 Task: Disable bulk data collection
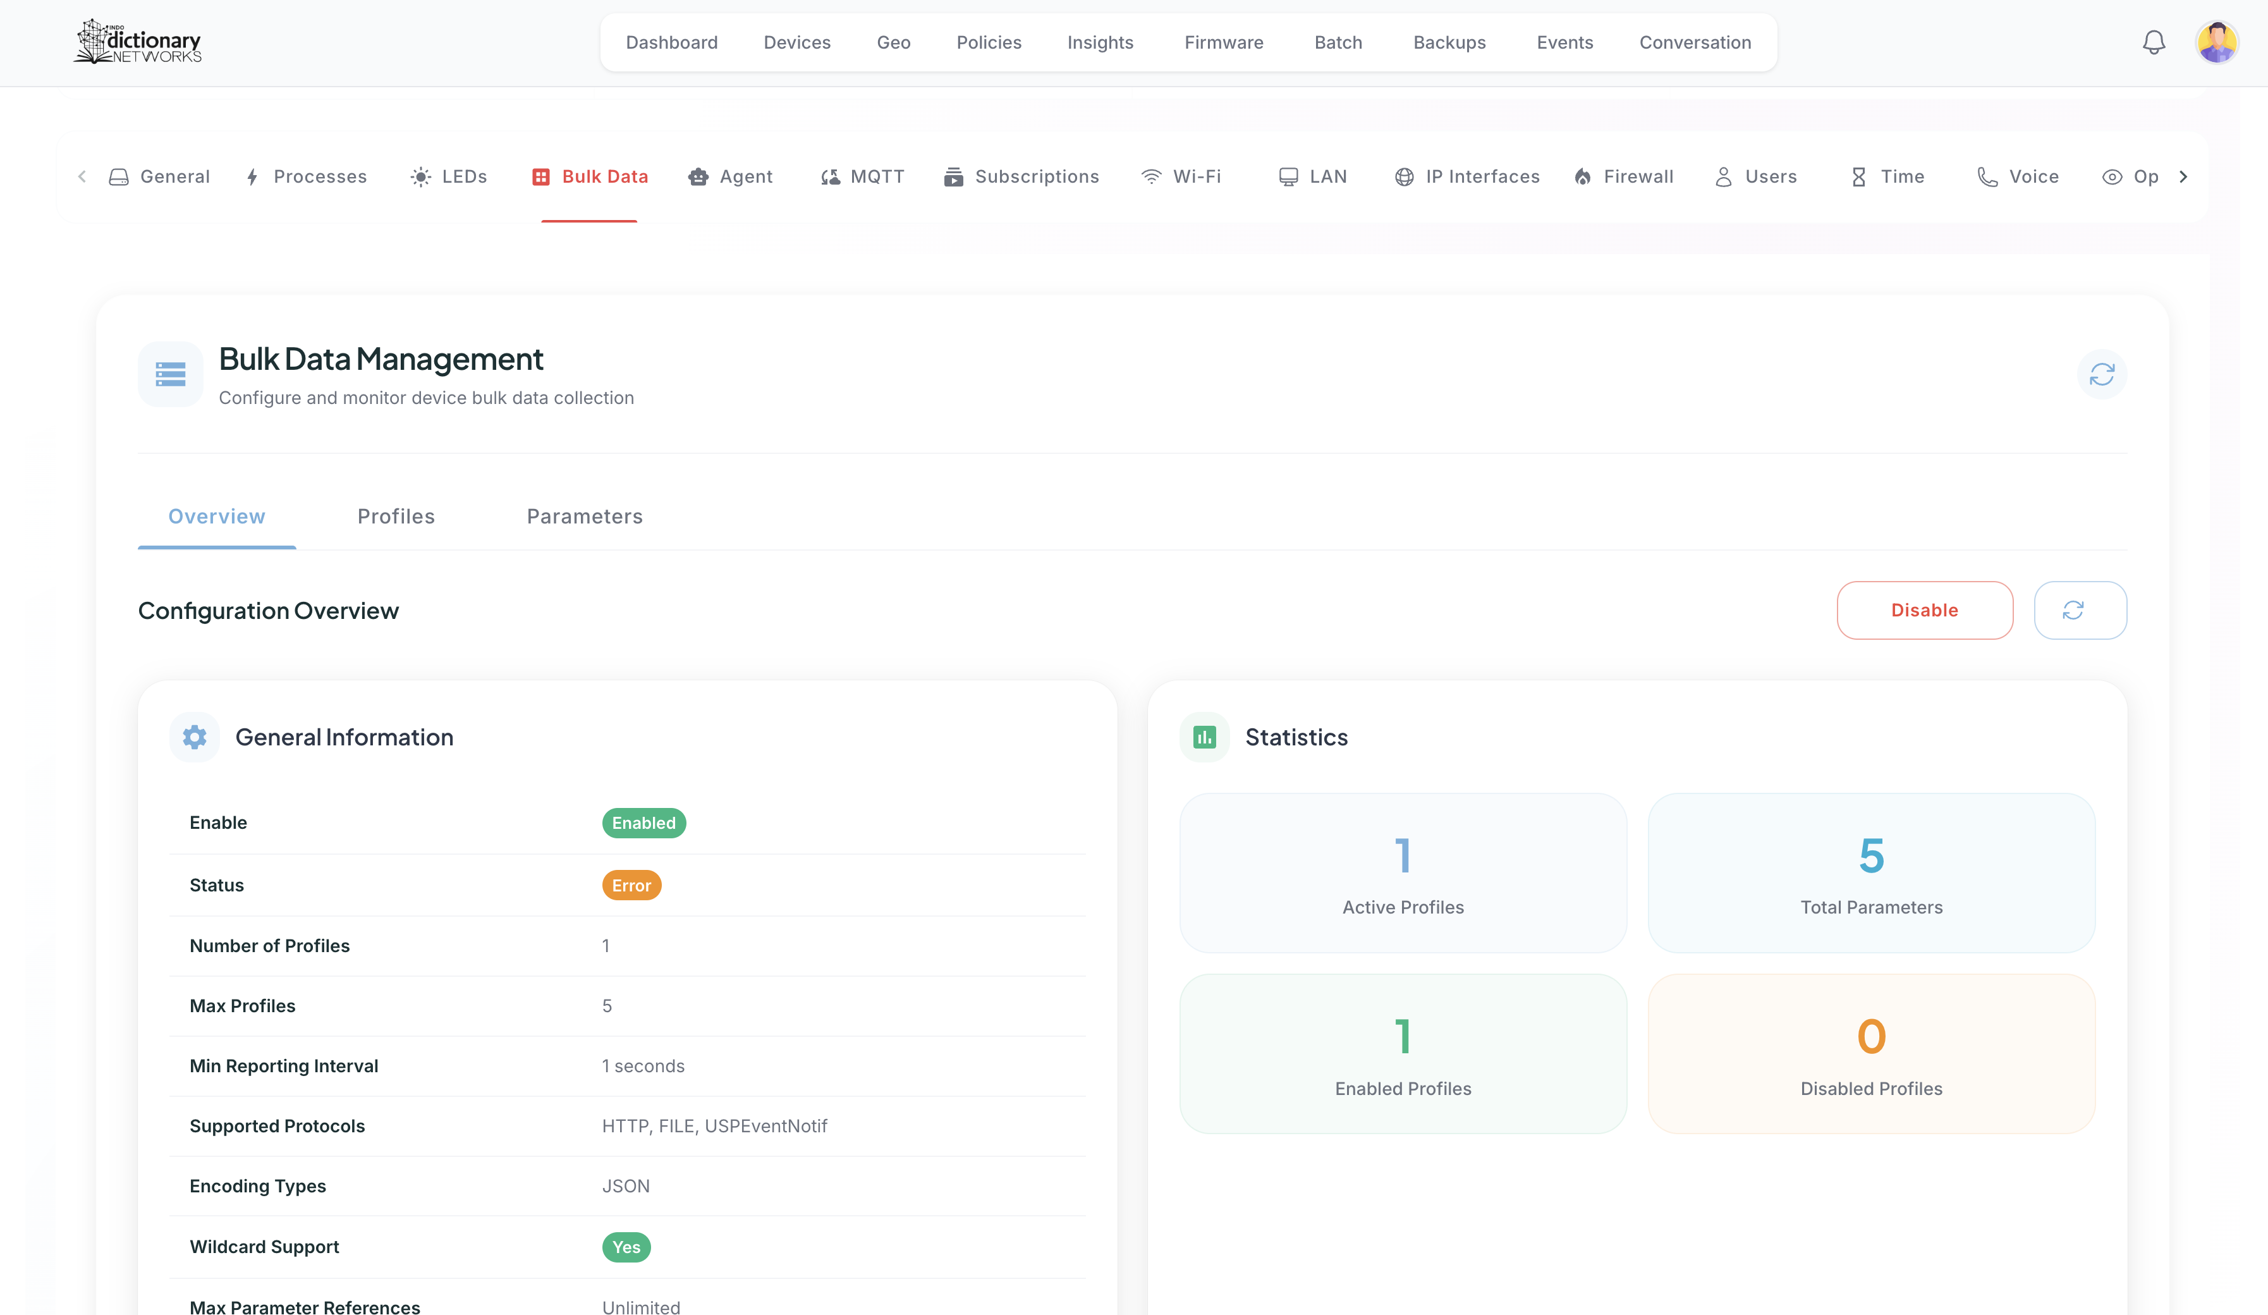tap(1924, 610)
